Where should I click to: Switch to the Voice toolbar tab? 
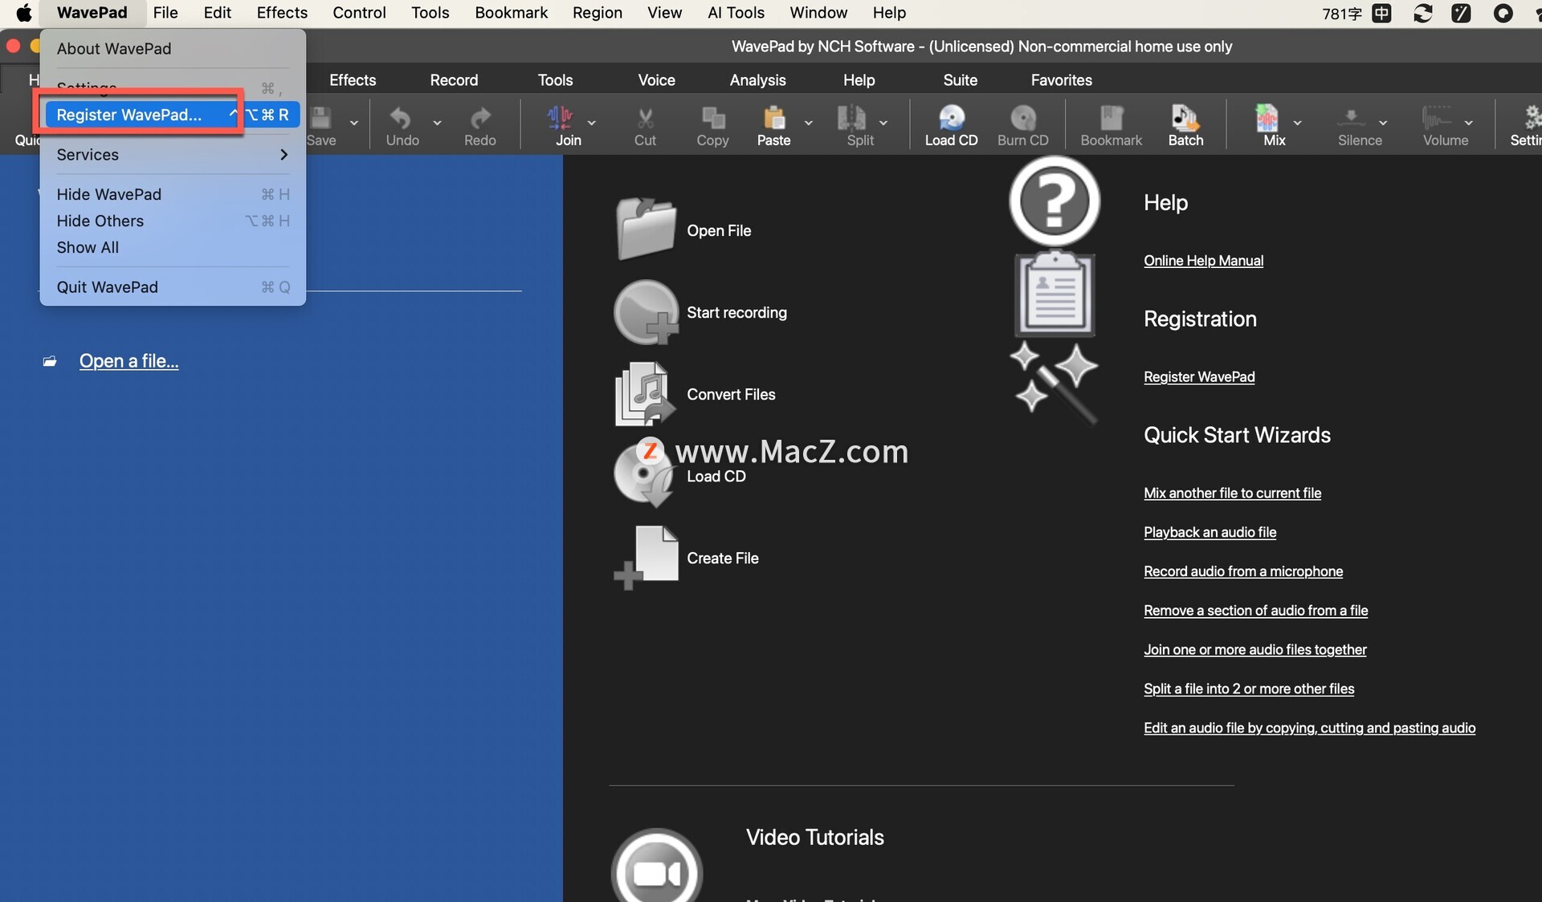pyautogui.click(x=656, y=80)
